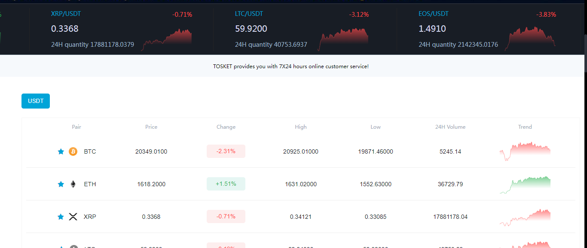Image resolution: width=587 pixels, height=248 pixels.
Task: Toggle favorite star for ETH
Action: [61, 184]
